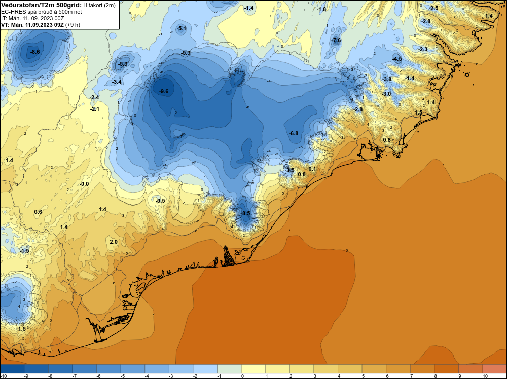Pick the legend swatch between 4 and 5
This screenshot has width=507, height=379.
350,369
